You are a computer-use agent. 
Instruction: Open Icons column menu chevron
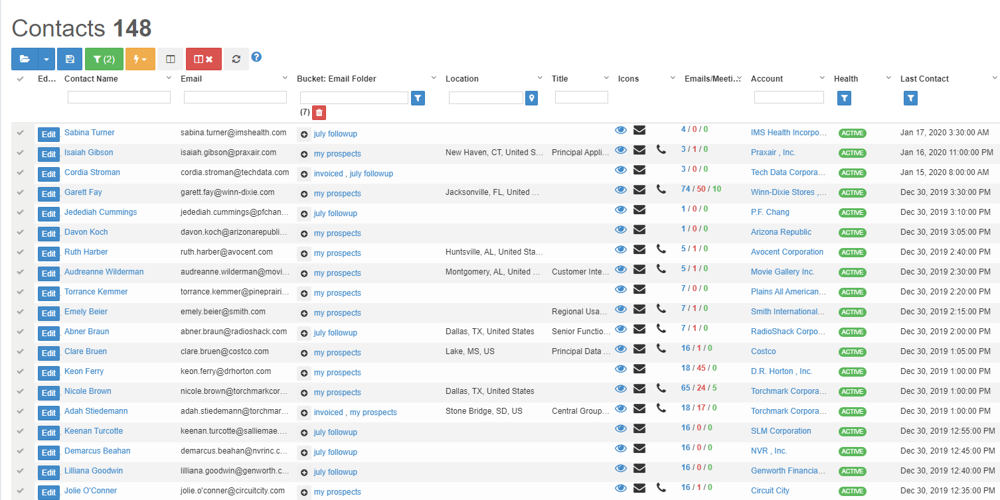point(673,78)
